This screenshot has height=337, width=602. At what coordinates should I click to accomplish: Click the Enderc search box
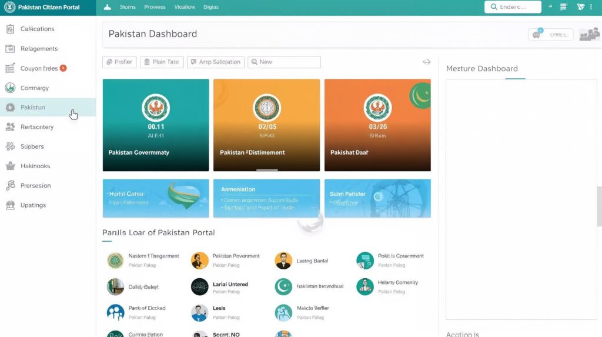513,7
